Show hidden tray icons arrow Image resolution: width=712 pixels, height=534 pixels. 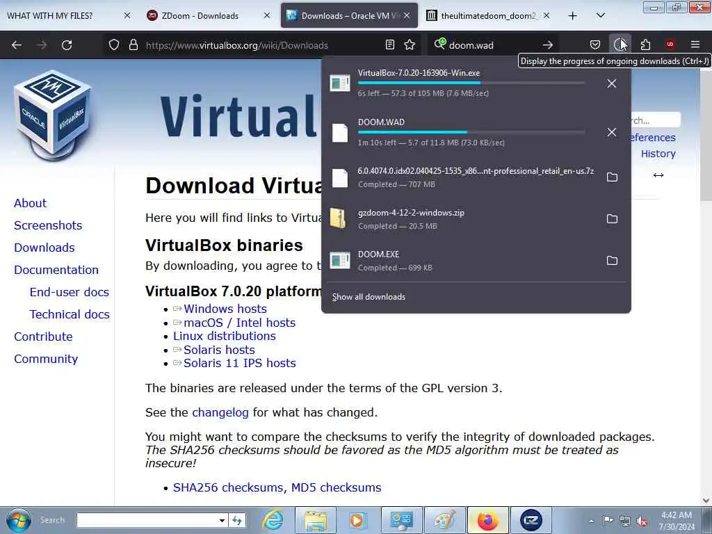[591, 520]
